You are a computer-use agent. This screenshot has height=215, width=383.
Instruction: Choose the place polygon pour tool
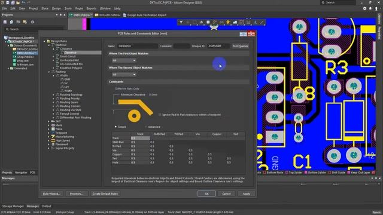point(235,22)
